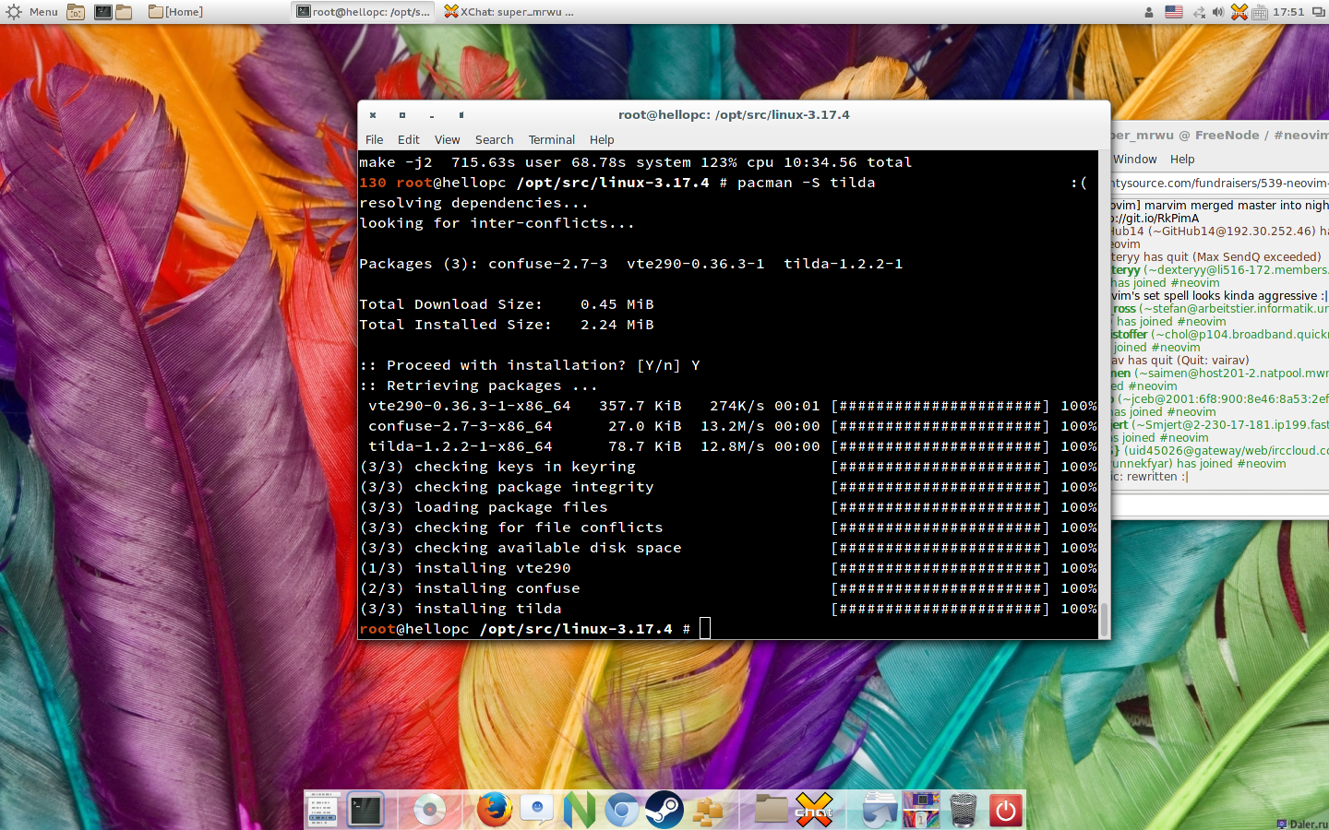Open the Terminal menu in the terminal window
Image resolution: width=1329 pixels, height=830 pixels.
click(551, 140)
